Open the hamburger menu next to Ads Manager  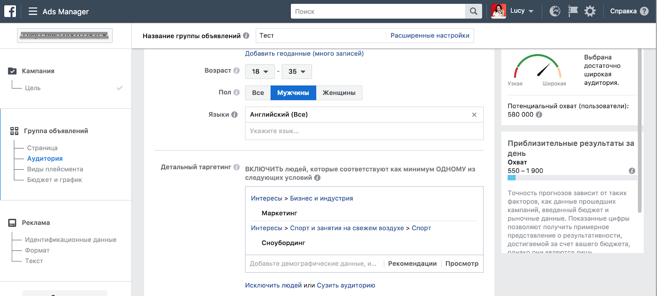click(33, 11)
